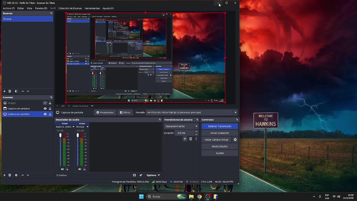Image resolution: width=357 pixels, height=201 pixels.
Task: Open source properties gear in Fuentes toolbar
Action: (16, 175)
